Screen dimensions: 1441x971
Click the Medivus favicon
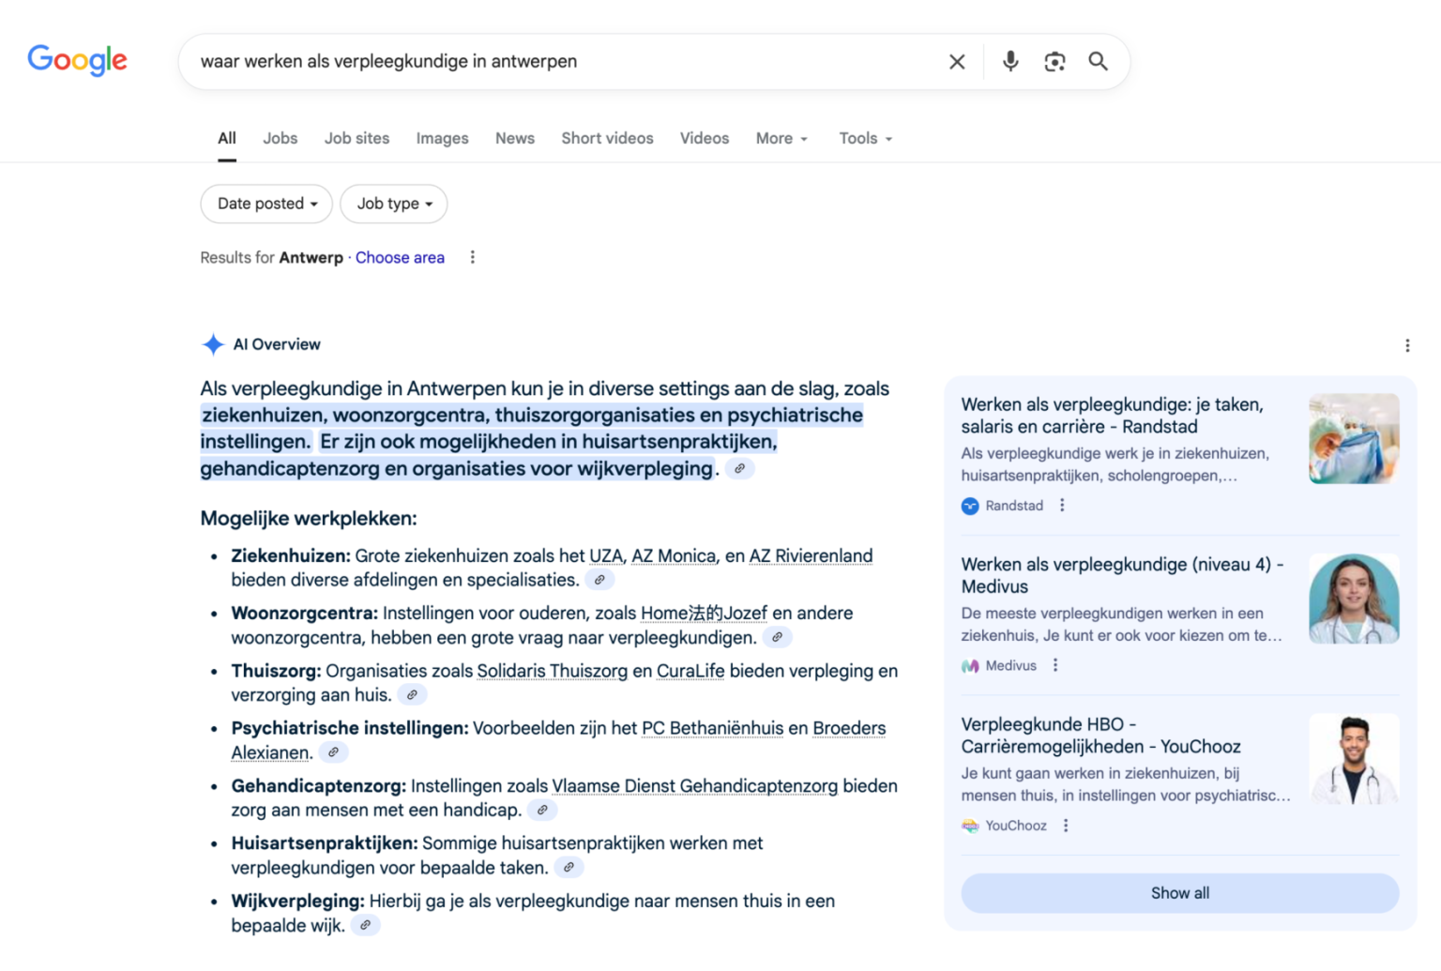click(970, 666)
